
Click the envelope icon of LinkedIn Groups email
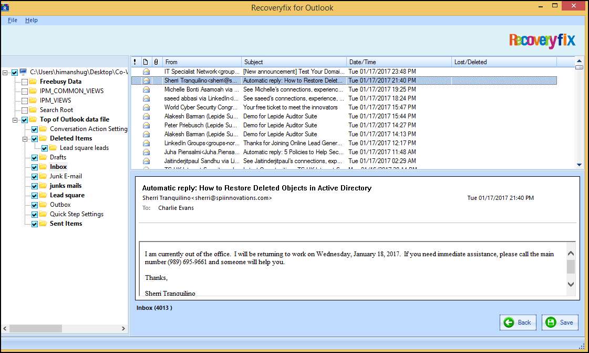point(146,143)
